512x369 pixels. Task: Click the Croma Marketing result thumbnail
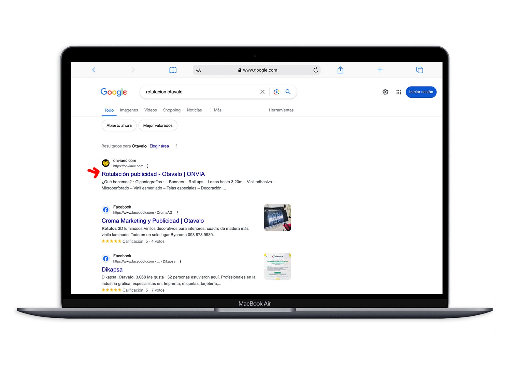click(x=278, y=218)
